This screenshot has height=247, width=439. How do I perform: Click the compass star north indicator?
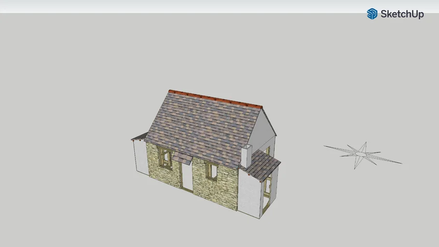coord(362,154)
